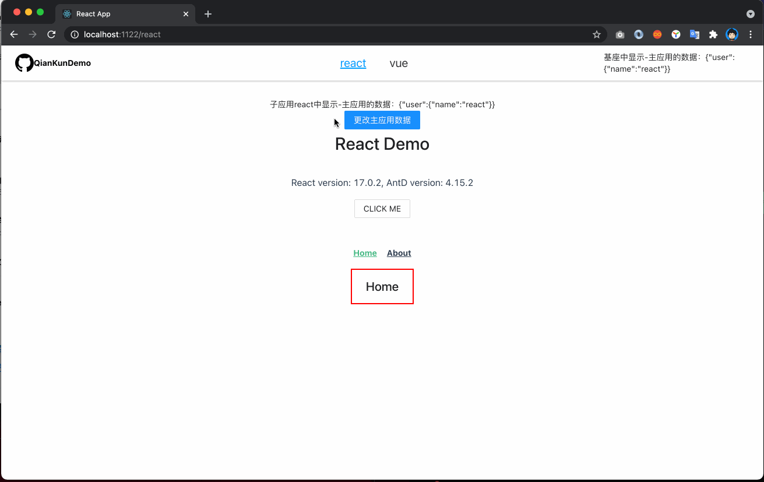This screenshot has height=482, width=764.
Task: Click the React Demo heading
Action: (382, 144)
